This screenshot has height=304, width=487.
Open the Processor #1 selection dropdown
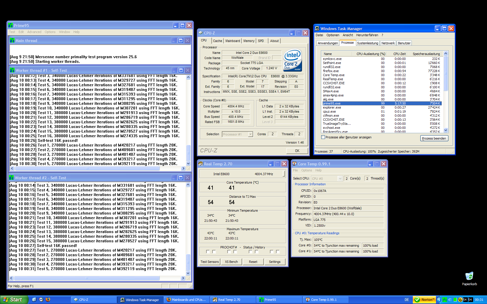tap(250, 134)
